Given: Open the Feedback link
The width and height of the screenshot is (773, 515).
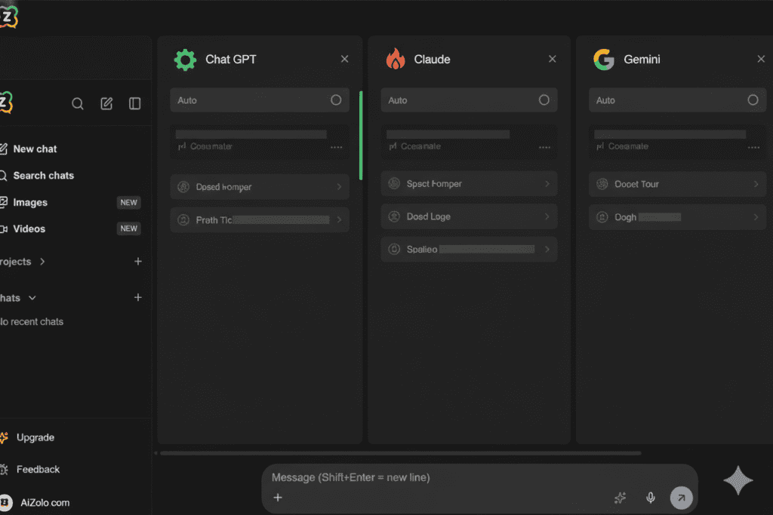Looking at the screenshot, I should (x=38, y=469).
